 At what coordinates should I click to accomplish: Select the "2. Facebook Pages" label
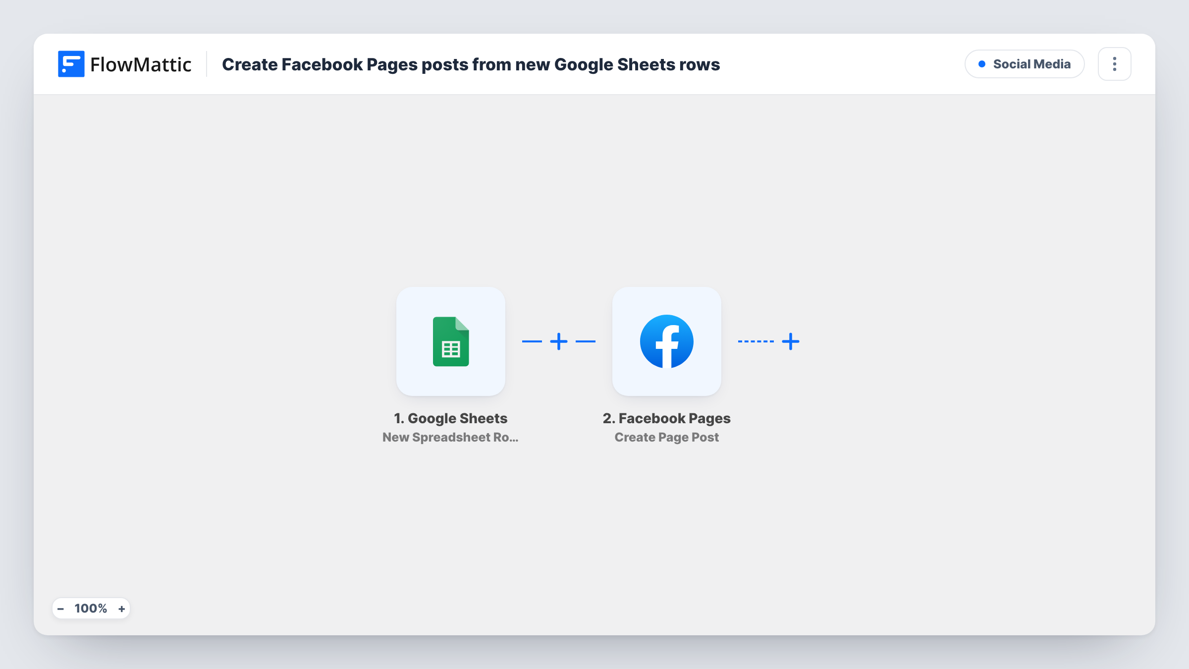click(x=667, y=418)
